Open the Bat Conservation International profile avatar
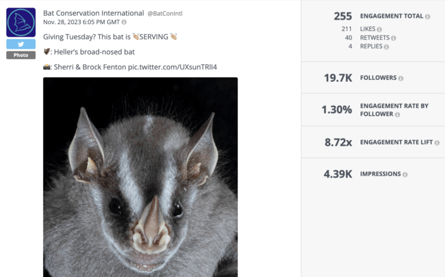The height and width of the screenshot is (277, 445). pyautogui.click(x=21, y=22)
